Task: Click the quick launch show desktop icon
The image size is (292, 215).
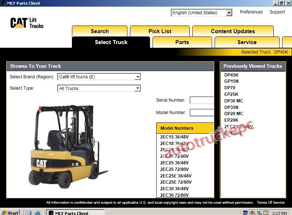Action: [x=28, y=213]
